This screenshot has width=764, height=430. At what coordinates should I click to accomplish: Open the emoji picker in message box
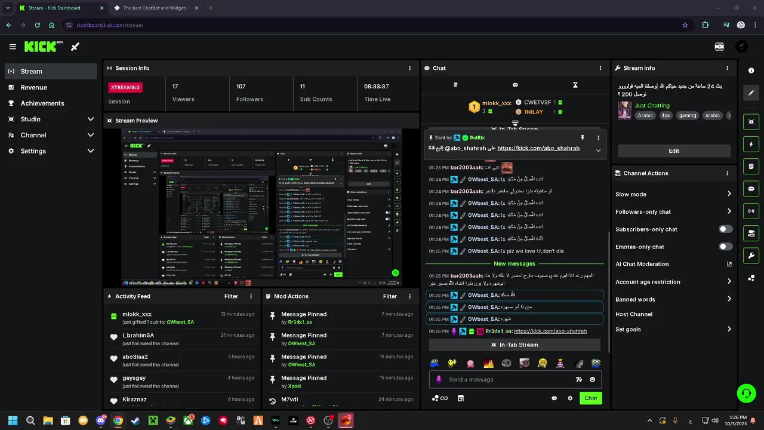click(592, 379)
